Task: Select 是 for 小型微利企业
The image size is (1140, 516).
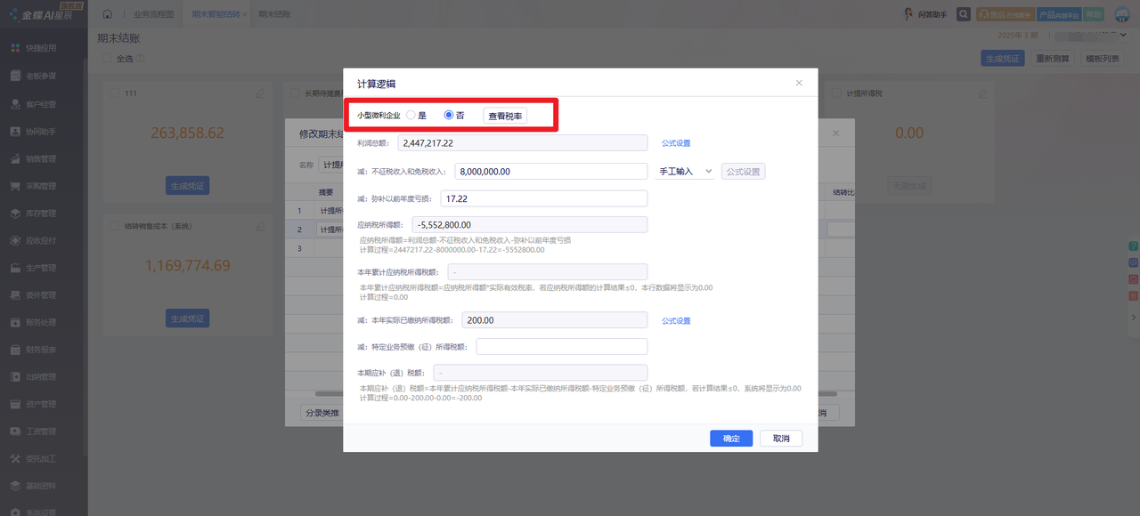Action: point(411,116)
